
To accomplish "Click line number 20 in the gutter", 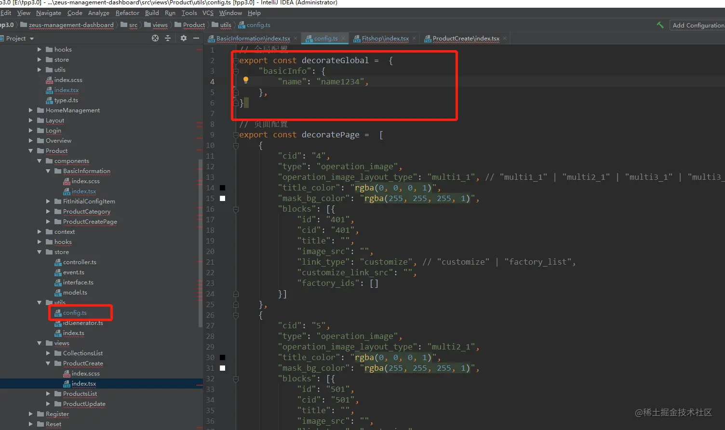I will (210, 252).
